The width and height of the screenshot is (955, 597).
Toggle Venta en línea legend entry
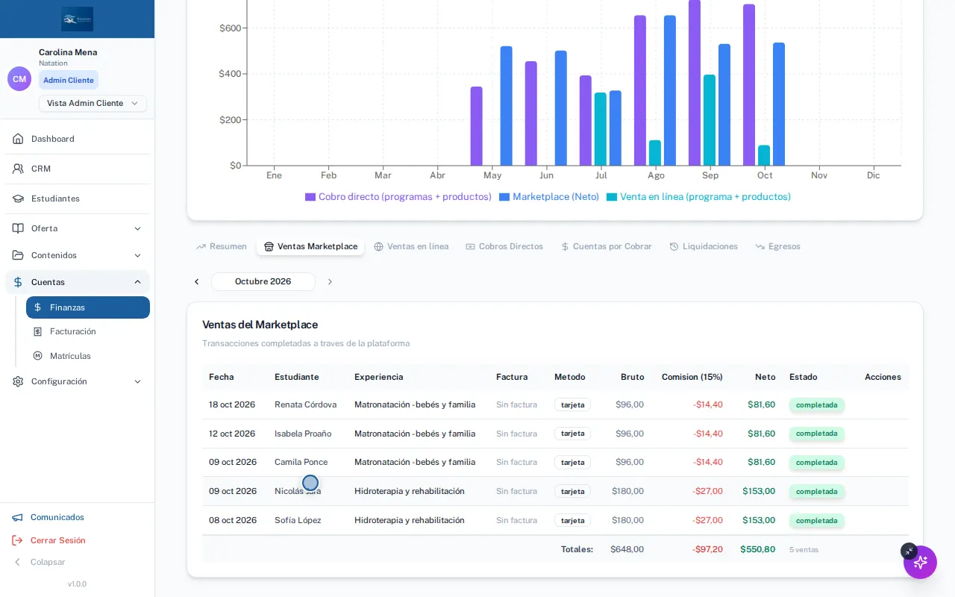coord(698,197)
